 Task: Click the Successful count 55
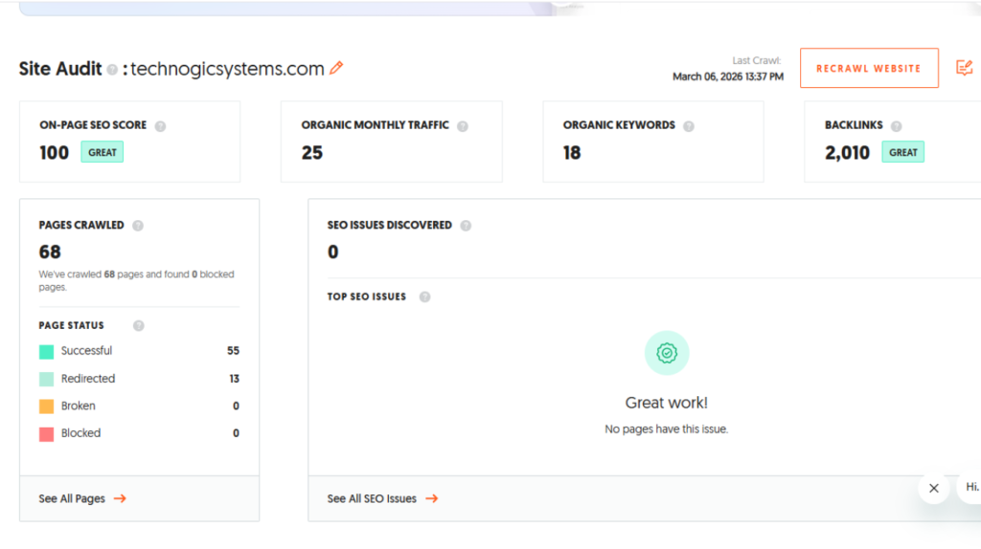click(x=233, y=351)
